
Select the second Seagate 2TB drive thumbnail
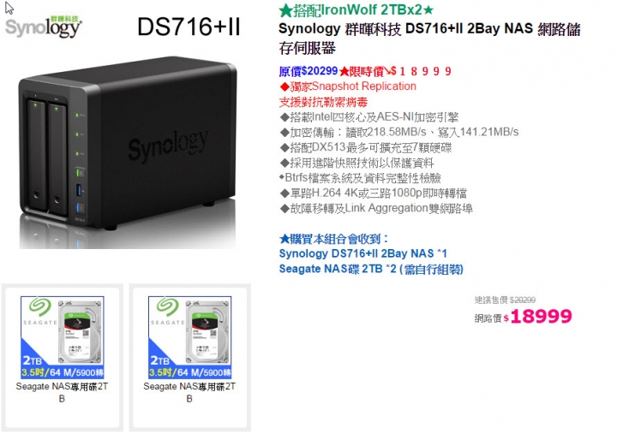pyautogui.click(x=189, y=337)
